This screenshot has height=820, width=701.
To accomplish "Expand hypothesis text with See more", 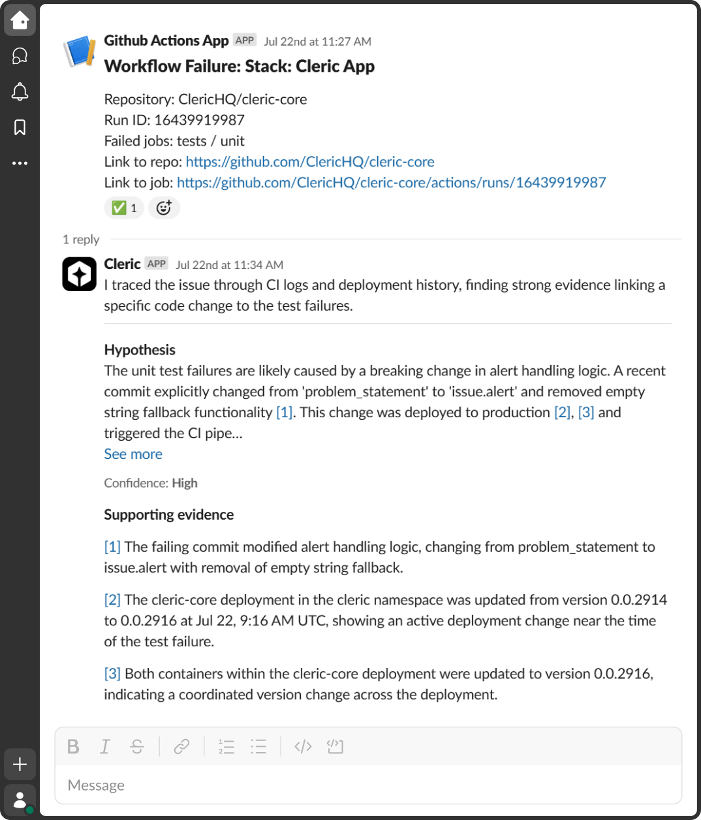I will tap(133, 454).
